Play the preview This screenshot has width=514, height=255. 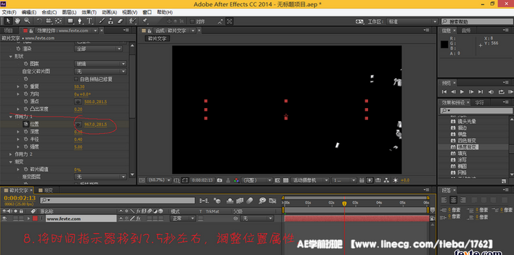click(462, 92)
